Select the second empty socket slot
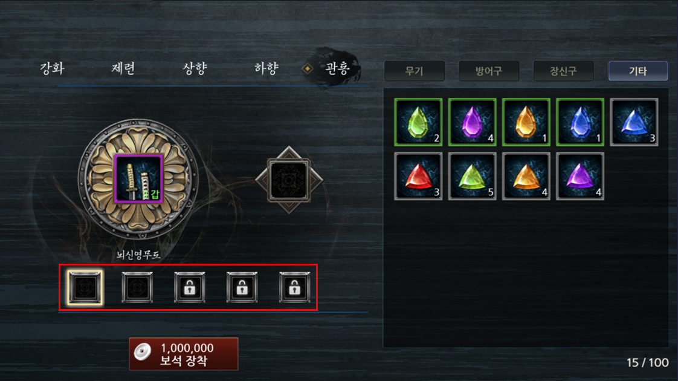This screenshot has width=678, height=381. (x=137, y=287)
